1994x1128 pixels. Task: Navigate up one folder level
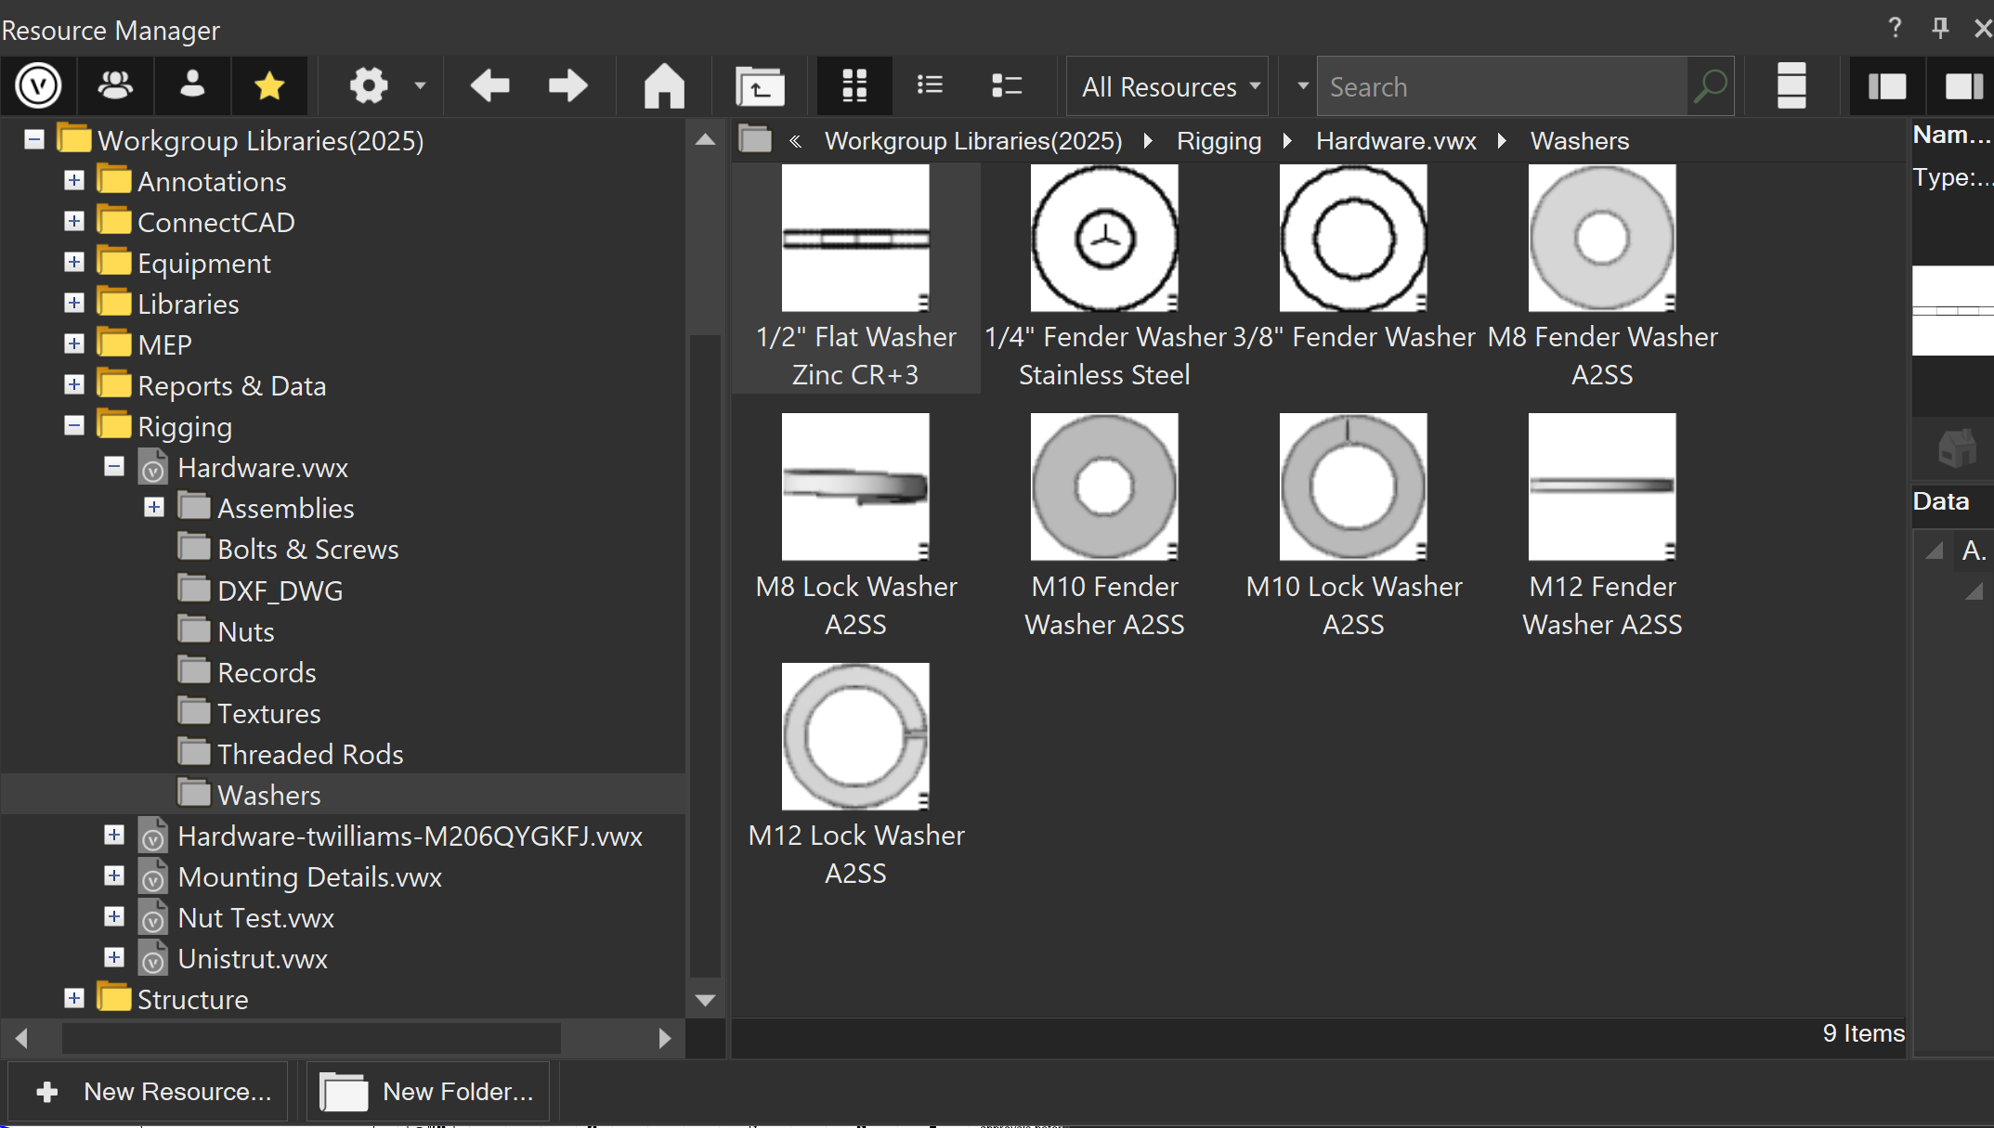pos(760,85)
